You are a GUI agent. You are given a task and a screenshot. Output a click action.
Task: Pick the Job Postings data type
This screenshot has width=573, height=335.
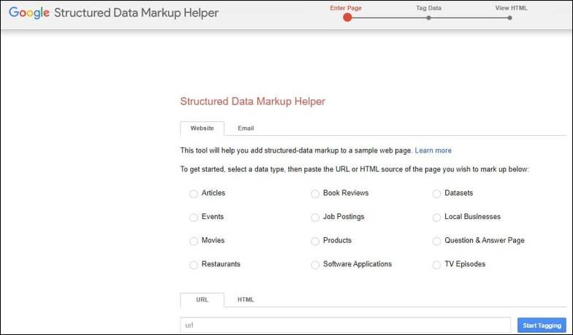(315, 217)
